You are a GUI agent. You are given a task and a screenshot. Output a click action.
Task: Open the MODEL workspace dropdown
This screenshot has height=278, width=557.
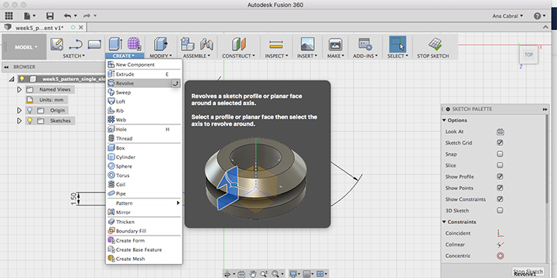pyautogui.click(x=26, y=47)
